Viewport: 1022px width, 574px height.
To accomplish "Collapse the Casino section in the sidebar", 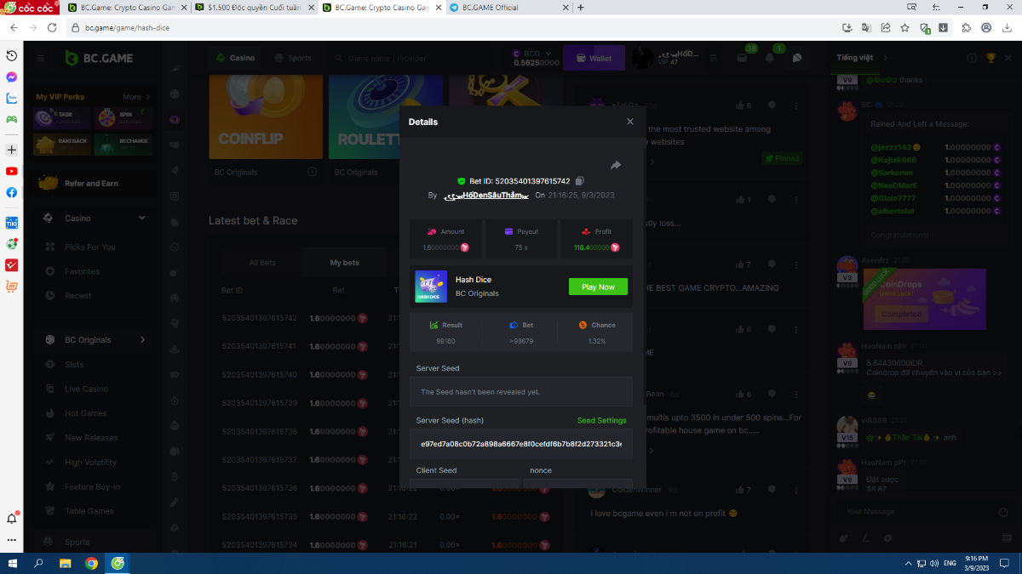I will point(142,218).
